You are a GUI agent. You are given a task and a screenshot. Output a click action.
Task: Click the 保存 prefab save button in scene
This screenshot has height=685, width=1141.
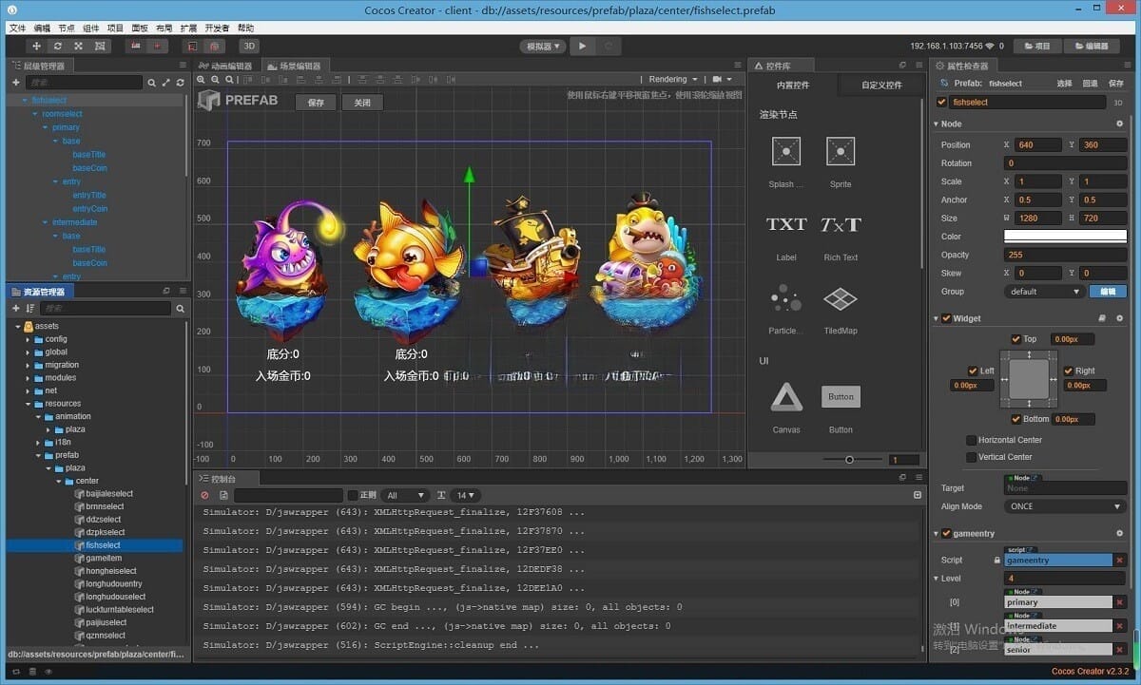coord(317,103)
